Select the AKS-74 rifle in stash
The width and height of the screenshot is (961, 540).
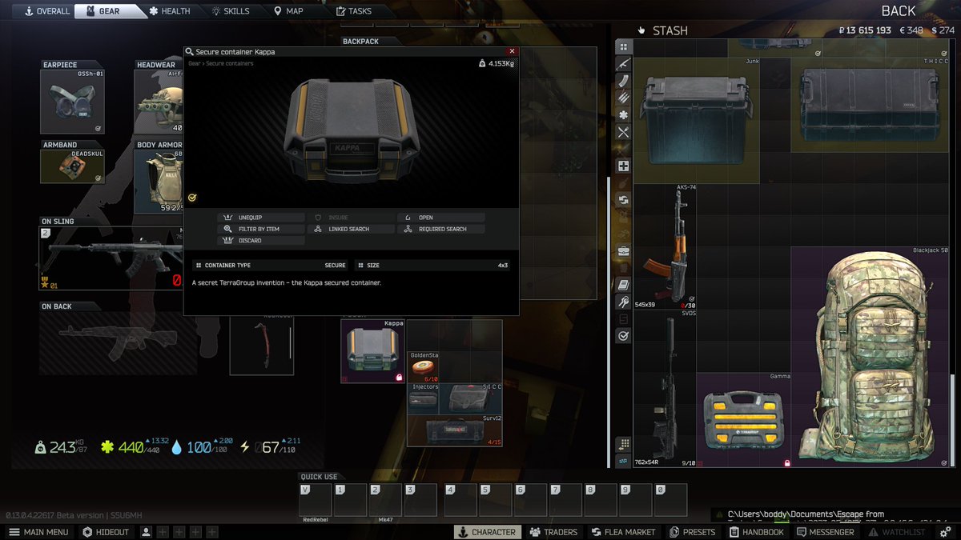click(x=665, y=247)
